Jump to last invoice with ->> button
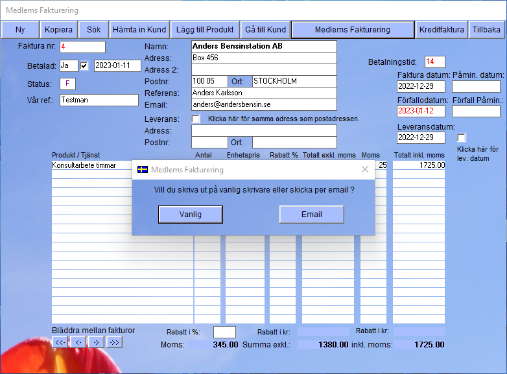507x374 pixels. (113, 342)
